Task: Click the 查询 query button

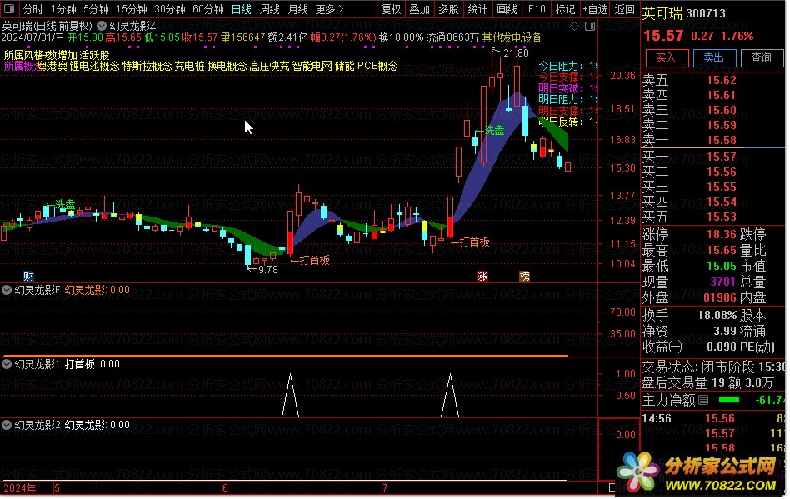Action: [762, 58]
